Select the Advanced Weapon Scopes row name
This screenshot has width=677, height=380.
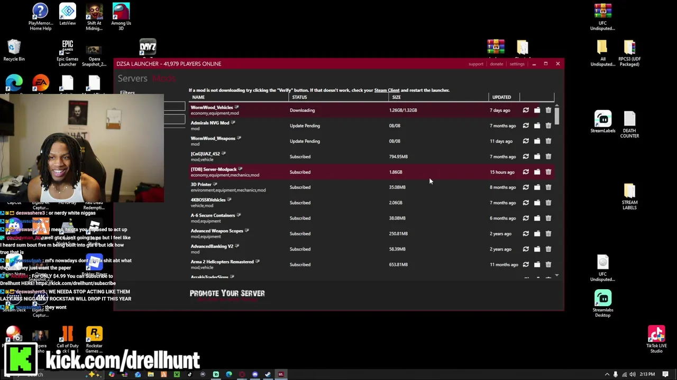(x=217, y=231)
